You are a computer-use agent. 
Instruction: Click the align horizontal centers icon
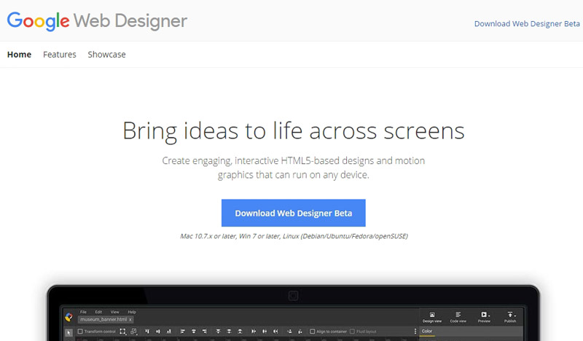point(194,332)
